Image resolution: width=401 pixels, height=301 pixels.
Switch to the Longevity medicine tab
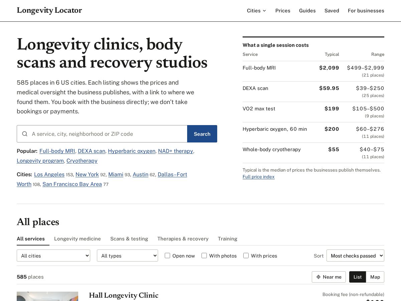[78, 239]
